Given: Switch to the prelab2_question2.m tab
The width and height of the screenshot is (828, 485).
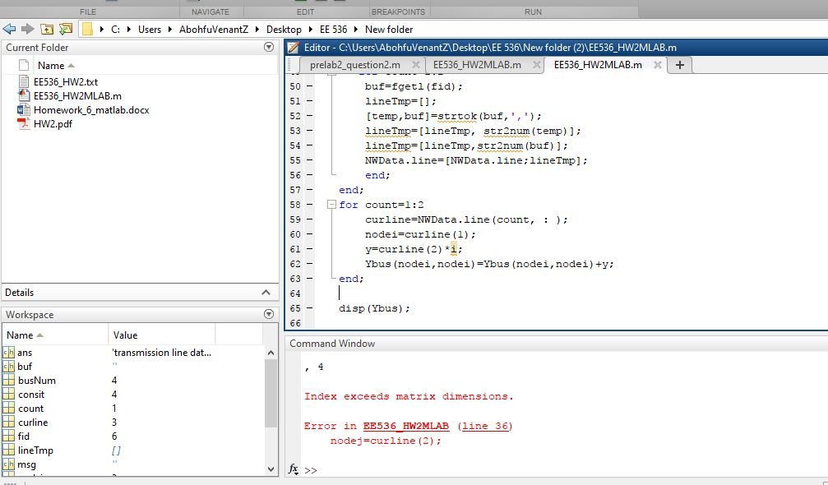Looking at the screenshot, I should pyautogui.click(x=355, y=65).
